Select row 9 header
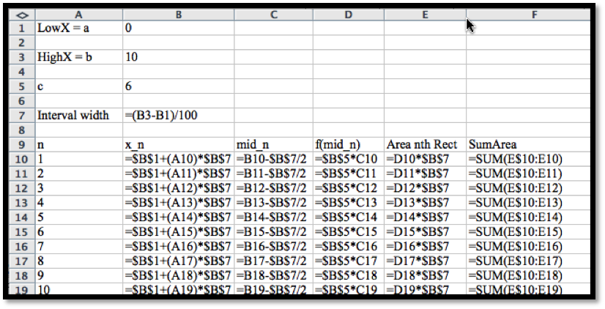The image size is (605, 309). 21,144
